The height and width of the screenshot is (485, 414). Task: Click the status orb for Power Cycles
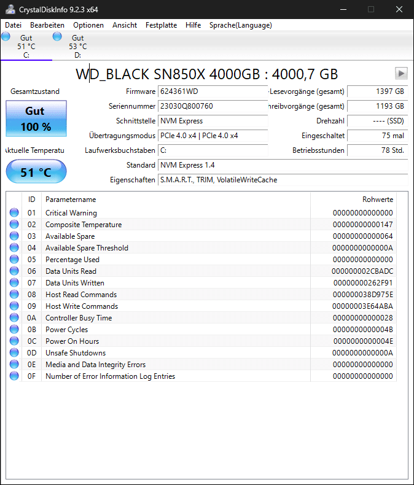(14, 329)
